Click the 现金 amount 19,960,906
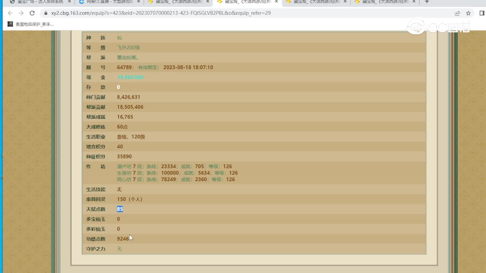 (130, 77)
